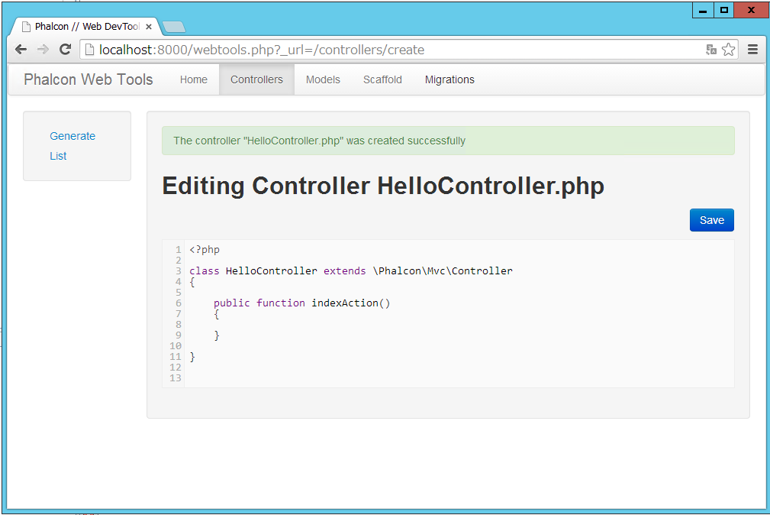
Task: Save the HelloController.php file
Action: (711, 220)
